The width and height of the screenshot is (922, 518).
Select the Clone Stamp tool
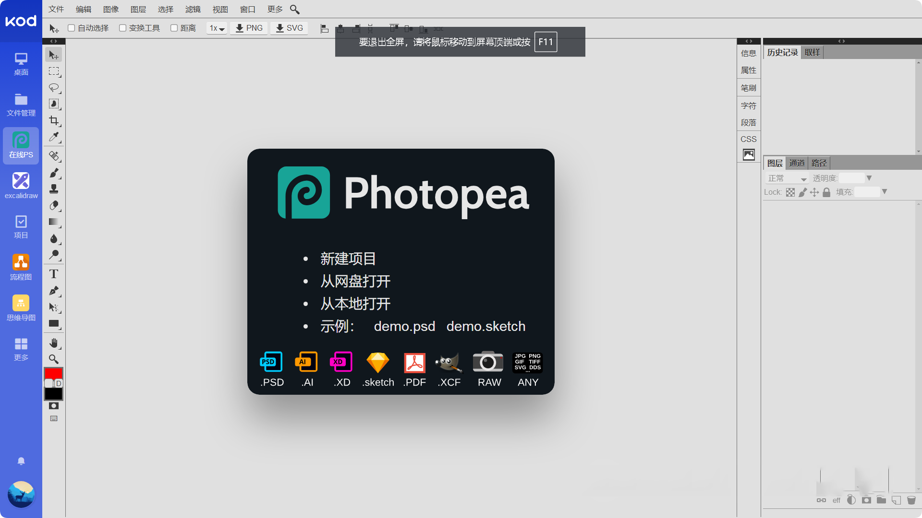(x=54, y=189)
